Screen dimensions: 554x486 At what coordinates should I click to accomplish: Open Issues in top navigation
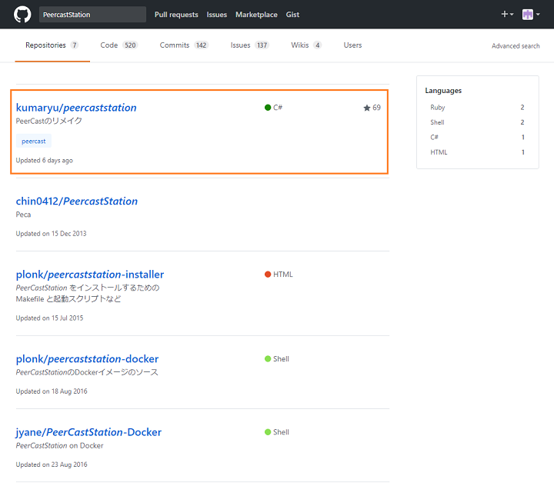click(216, 15)
